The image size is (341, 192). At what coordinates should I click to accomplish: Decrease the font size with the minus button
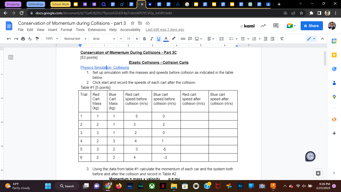(x=121, y=39)
